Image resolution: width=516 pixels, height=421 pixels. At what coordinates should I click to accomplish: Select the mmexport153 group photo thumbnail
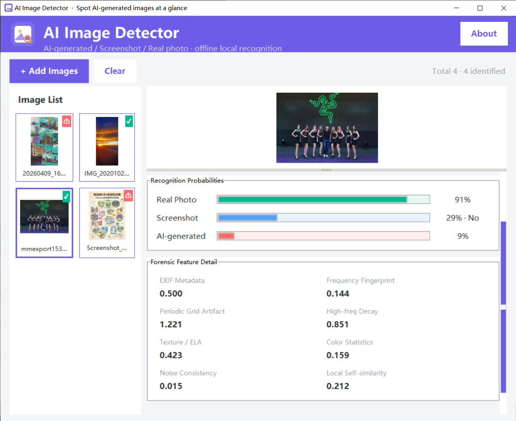coord(44,222)
